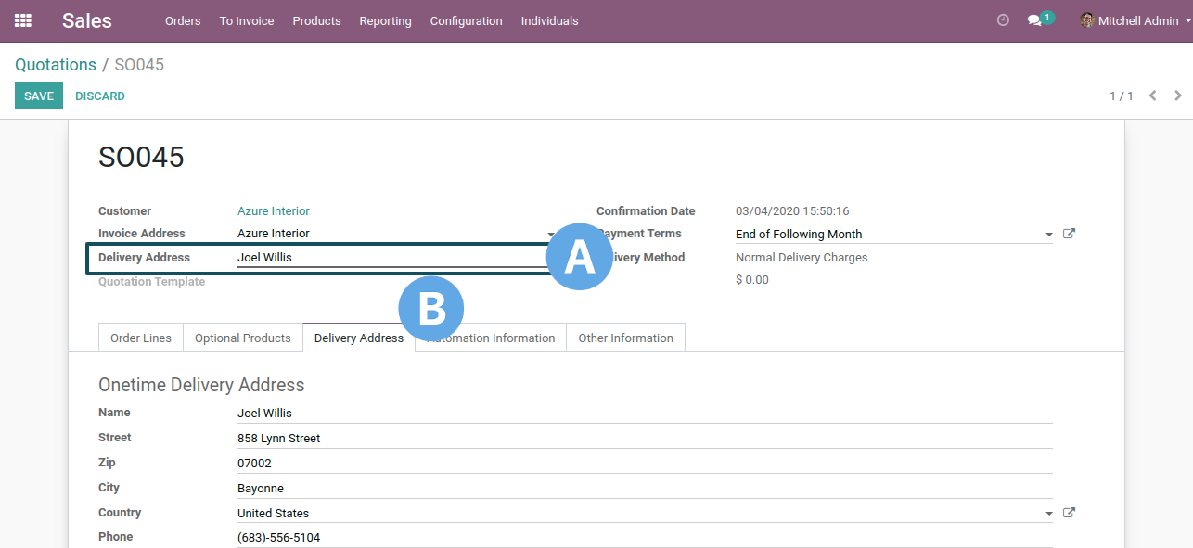The image size is (1193, 548).
Task: Open the Reporting menu
Action: pyautogui.click(x=385, y=20)
